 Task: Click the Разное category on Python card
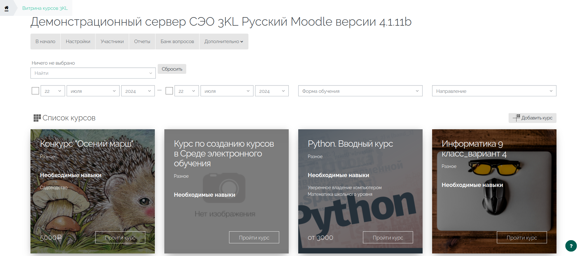click(x=315, y=157)
